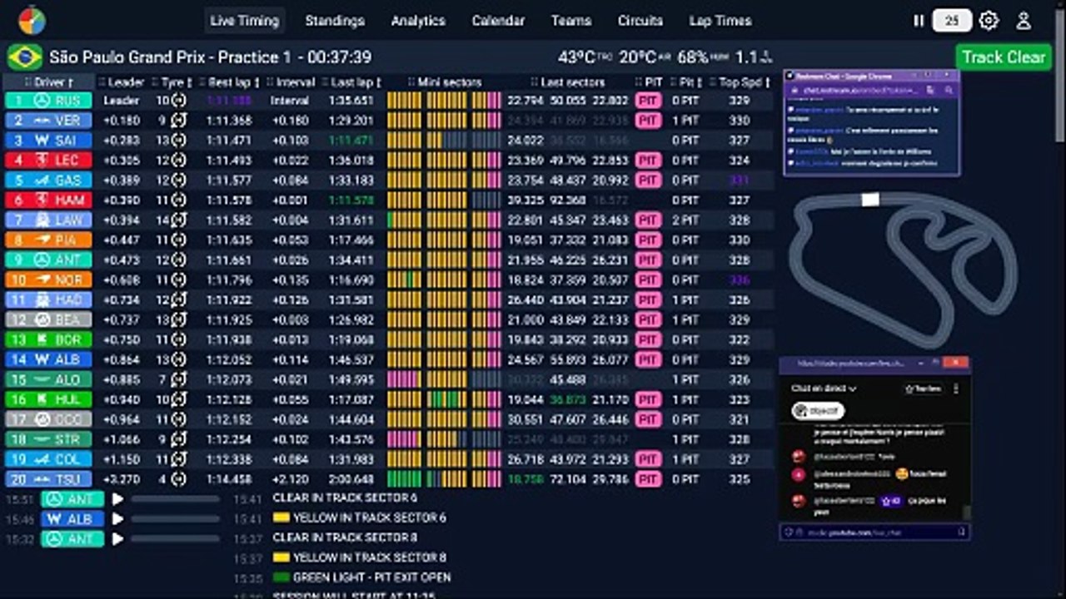This screenshot has height=599, width=1066.
Task: Select the HAM driver tag
Action: 47,200
